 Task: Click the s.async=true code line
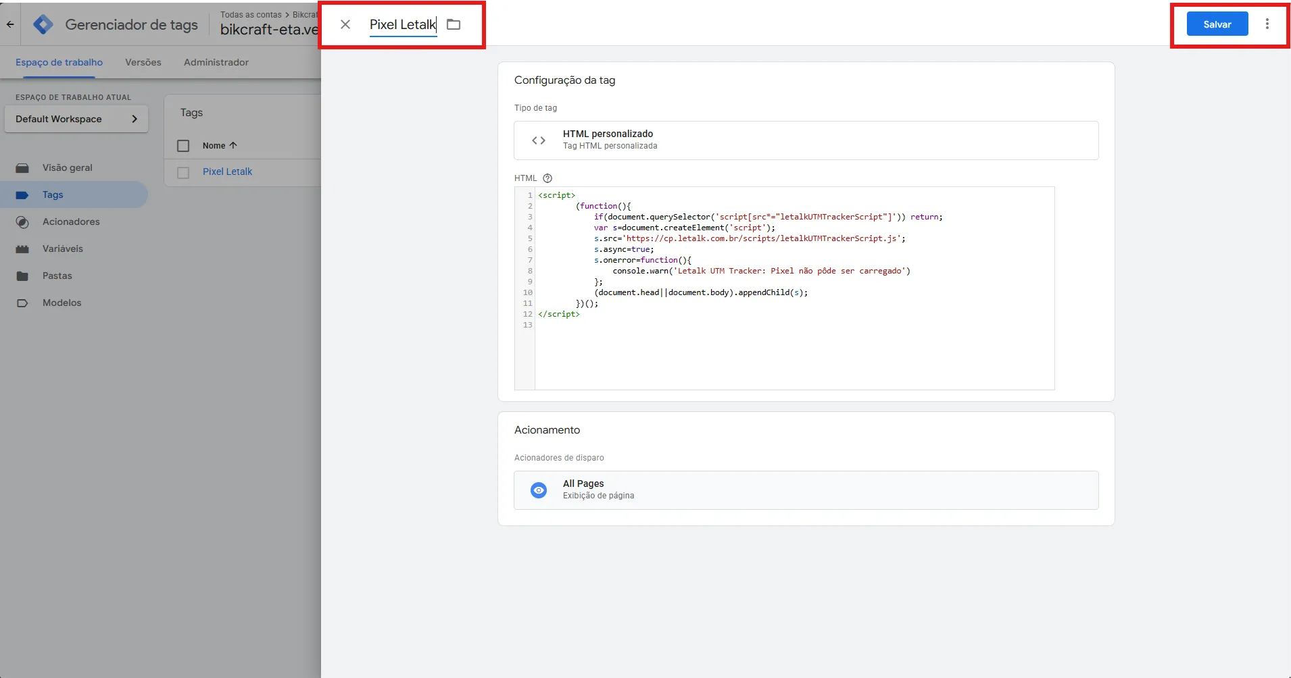point(624,249)
